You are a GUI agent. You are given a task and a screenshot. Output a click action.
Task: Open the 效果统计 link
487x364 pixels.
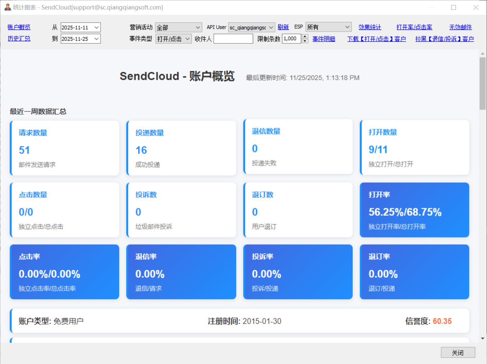(x=370, y=27)
